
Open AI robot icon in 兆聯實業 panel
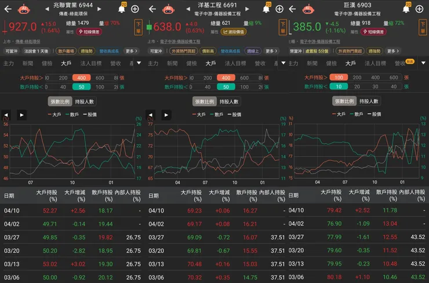click(x=24, y=9)
